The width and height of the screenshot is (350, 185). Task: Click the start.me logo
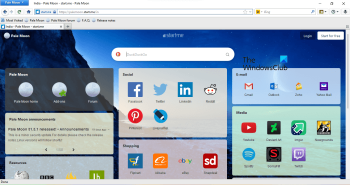[173, 35]
